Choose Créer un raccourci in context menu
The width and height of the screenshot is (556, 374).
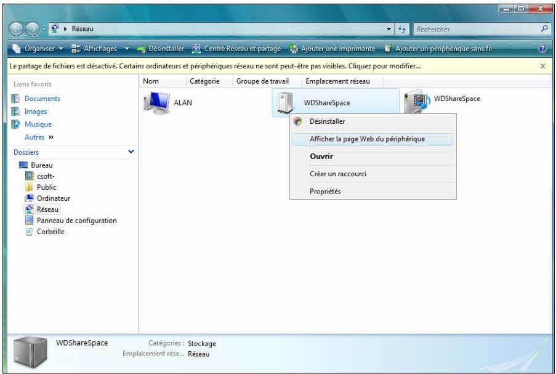pyautogui.click(x=373, y=174)
